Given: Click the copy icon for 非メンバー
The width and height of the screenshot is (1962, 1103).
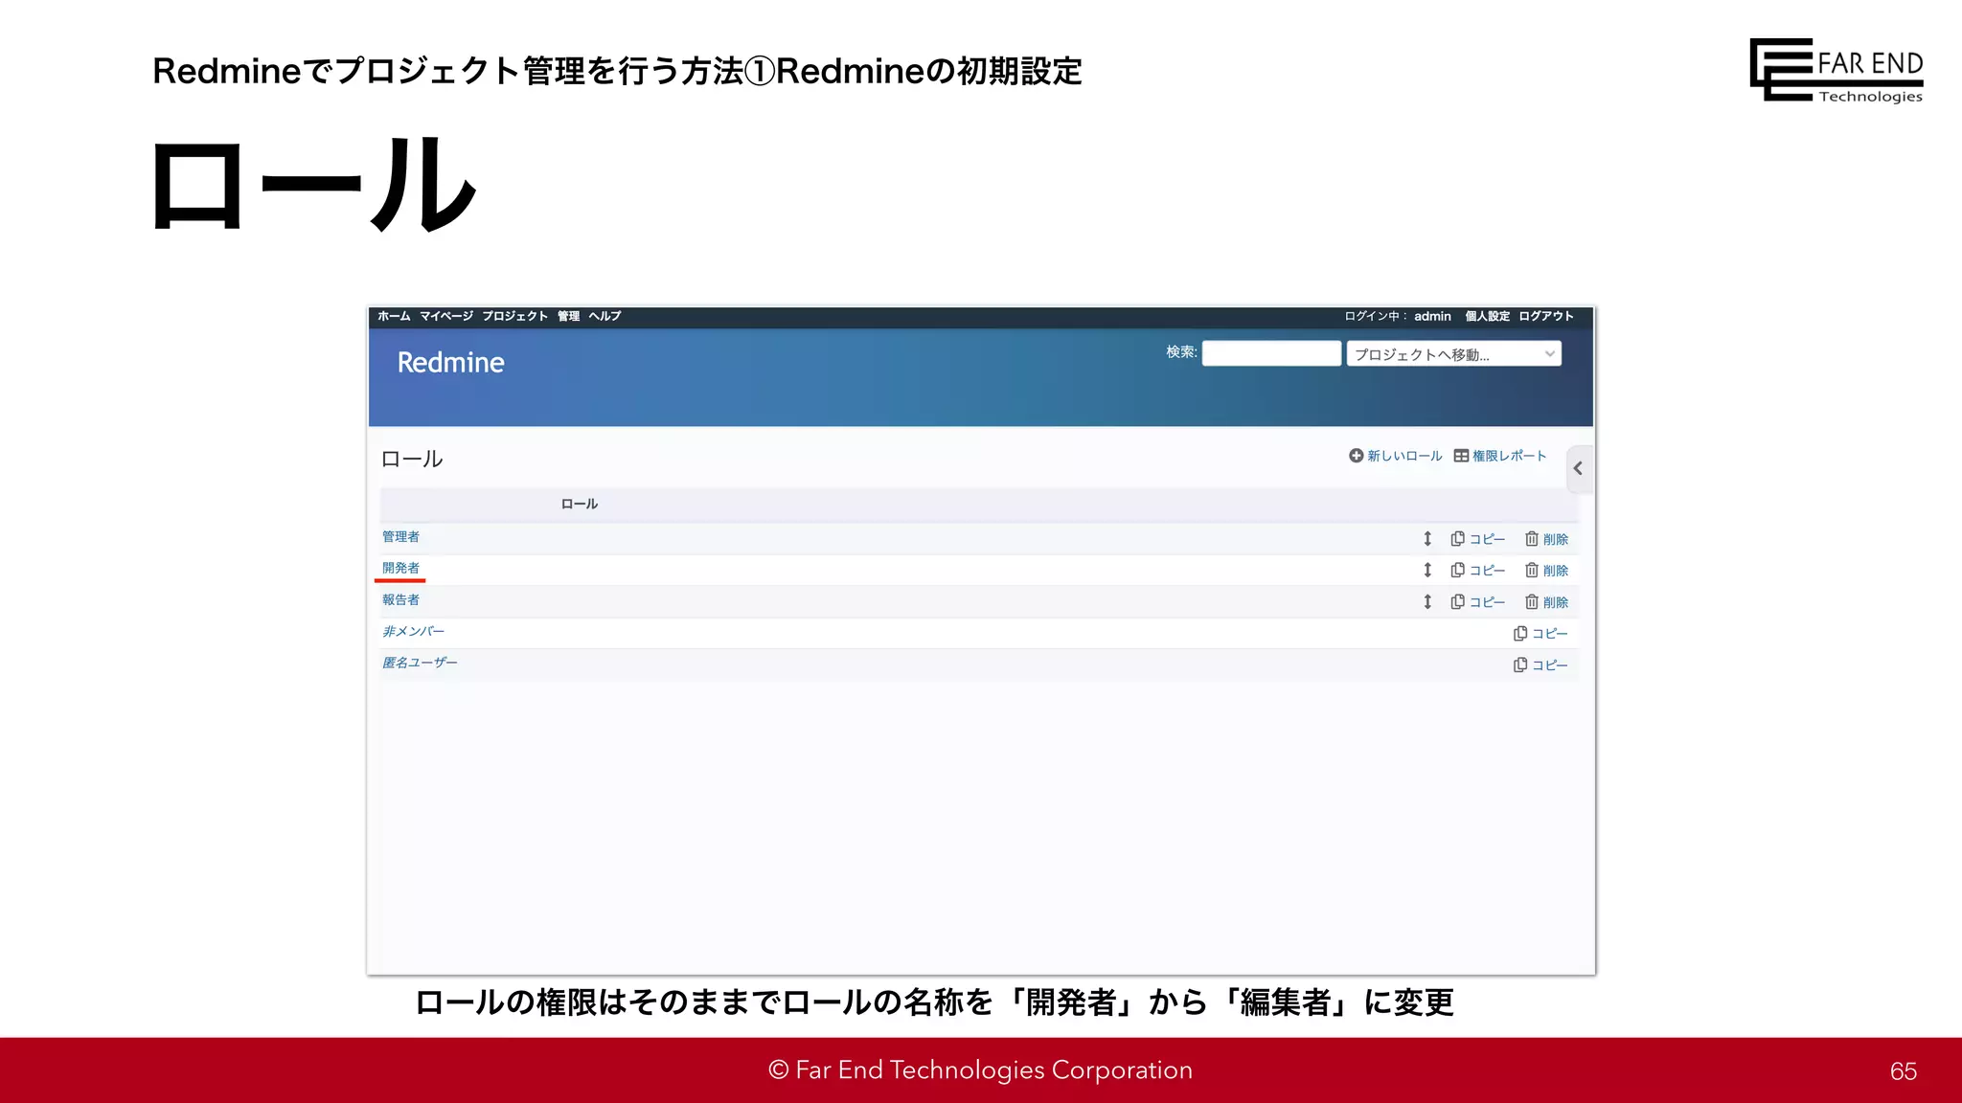Looking at the screenshot, I should coord(1520,634).
